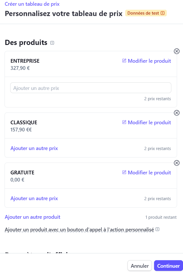Screen dimensions: 183x272
Task: Open Modifier le produit for ENTREPRISE
Action: tap(149, 61)
